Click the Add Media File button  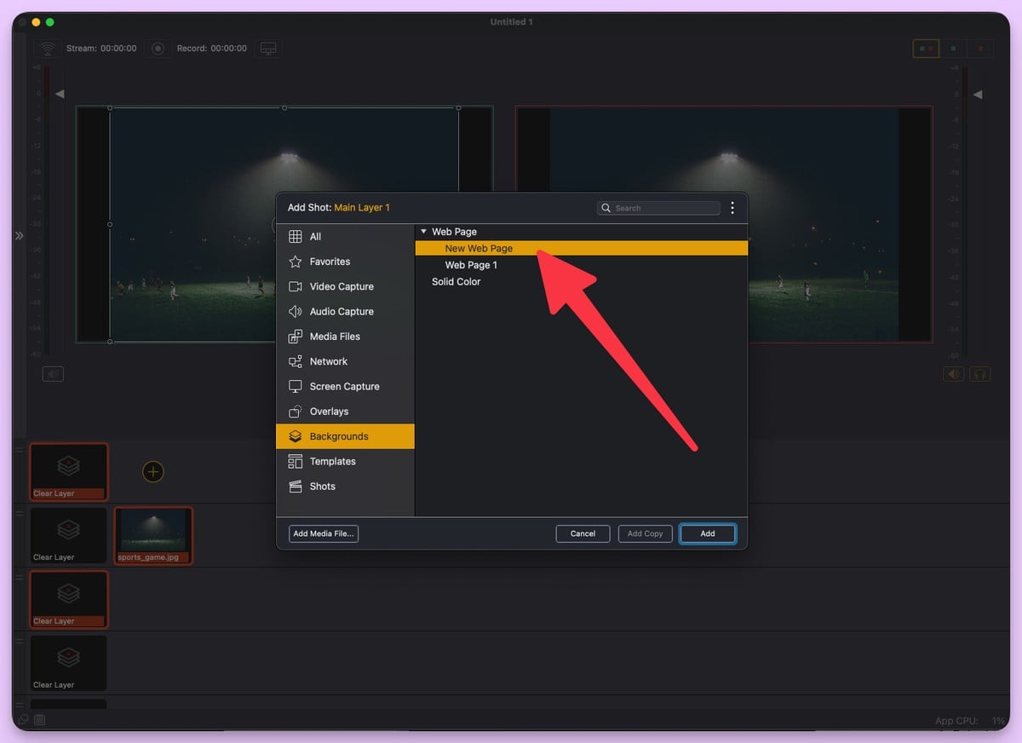point(323,533)
